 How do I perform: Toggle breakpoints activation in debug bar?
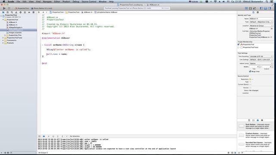coord(44,136)
